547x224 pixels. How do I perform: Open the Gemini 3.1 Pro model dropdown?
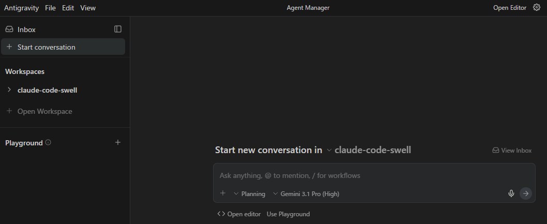click(x=306, y=193)
